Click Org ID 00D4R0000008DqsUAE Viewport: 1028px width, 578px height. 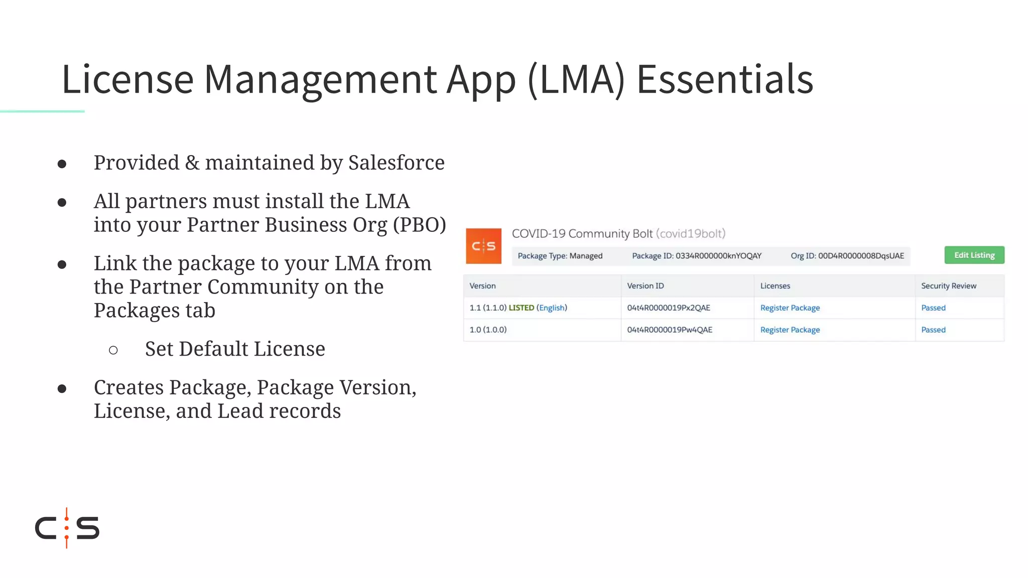847,256
